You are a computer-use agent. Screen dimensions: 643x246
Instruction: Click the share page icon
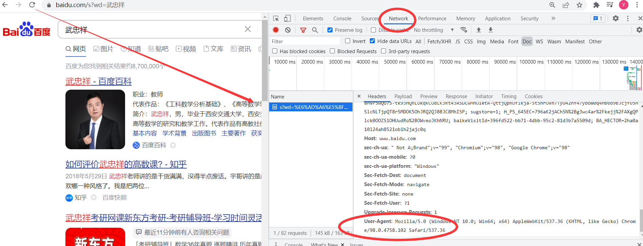pyautogui.click(x=566, y=5)
